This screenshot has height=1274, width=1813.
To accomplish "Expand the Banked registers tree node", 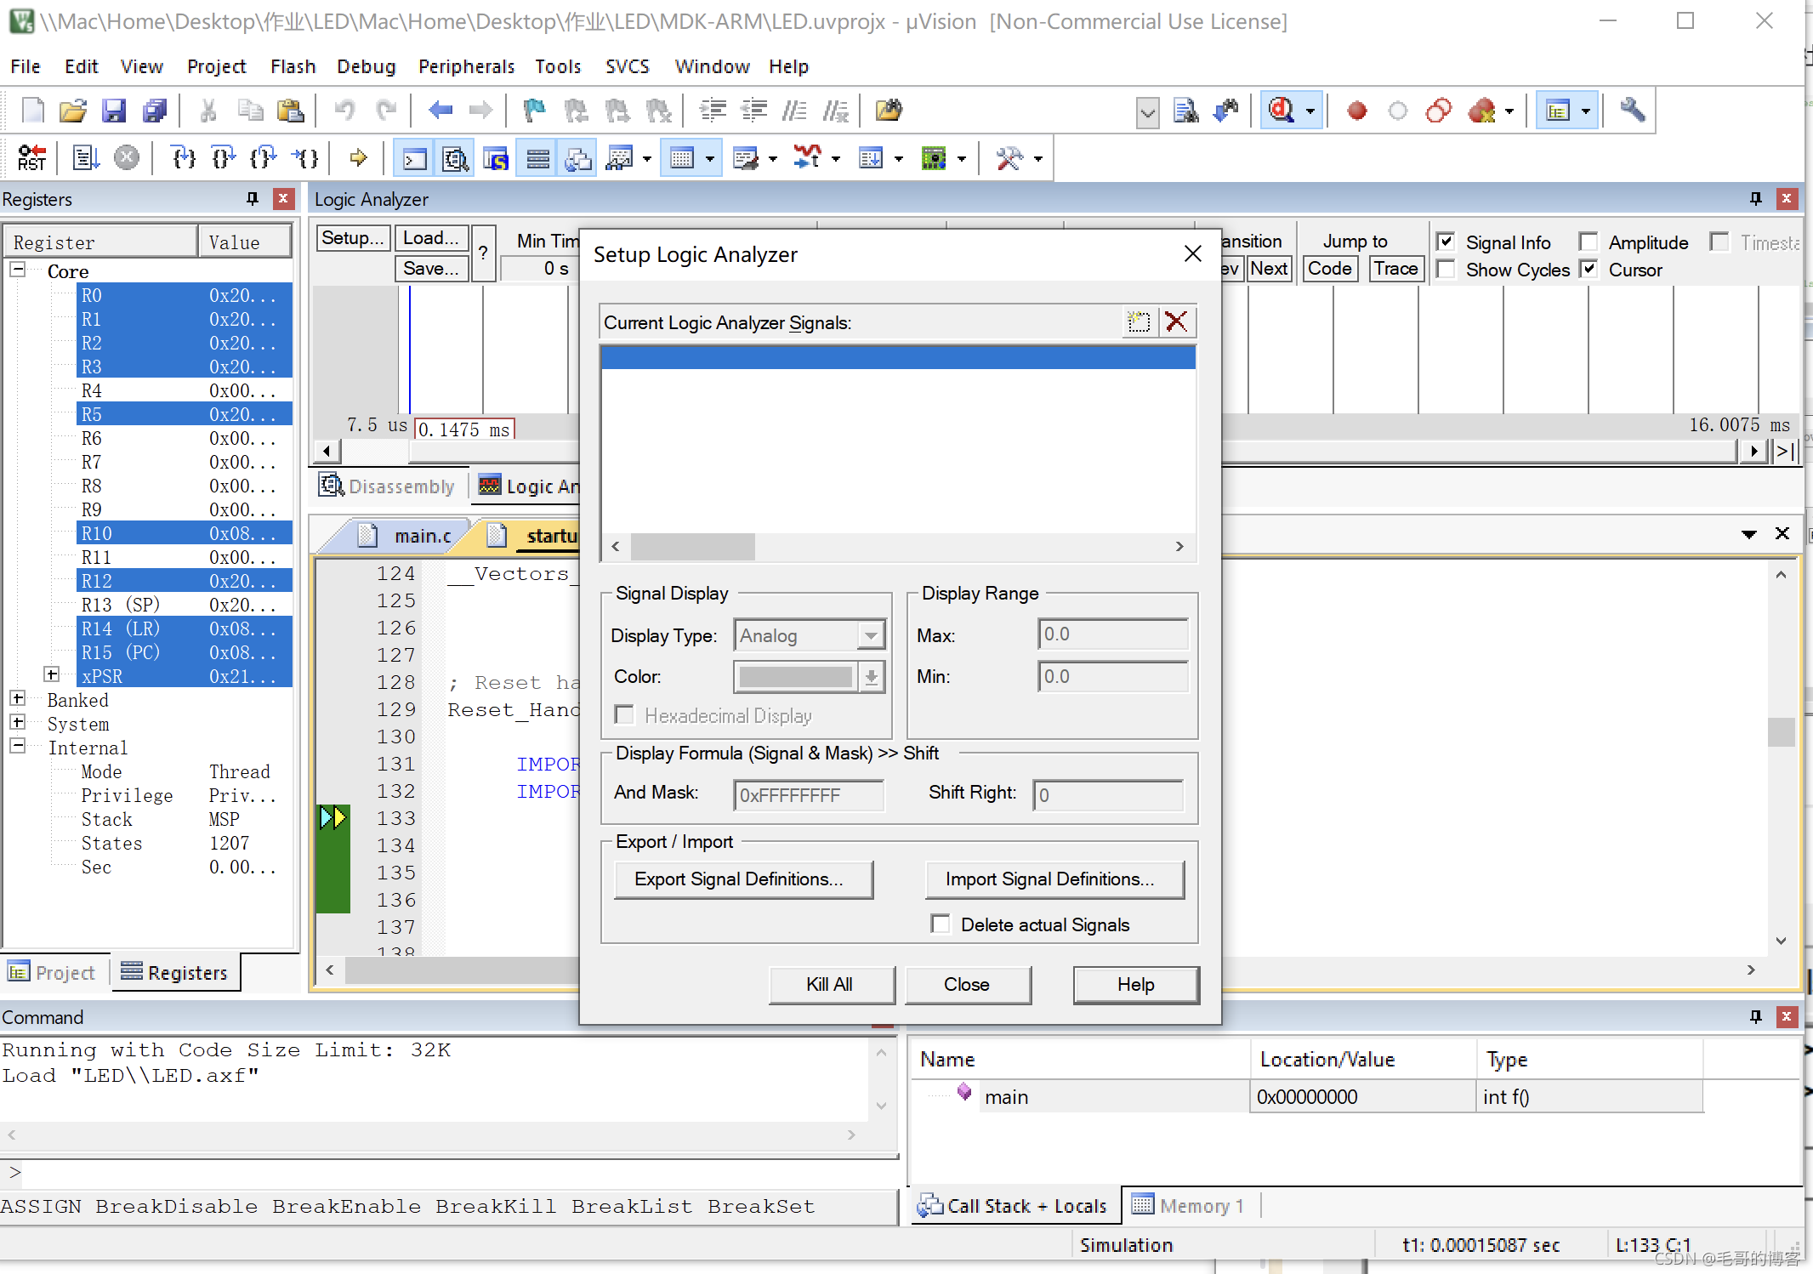I will pyautogui.click(x=18, y=699).
